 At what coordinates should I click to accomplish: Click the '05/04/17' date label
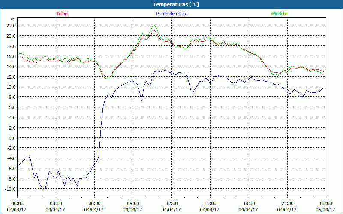point(325,210)
